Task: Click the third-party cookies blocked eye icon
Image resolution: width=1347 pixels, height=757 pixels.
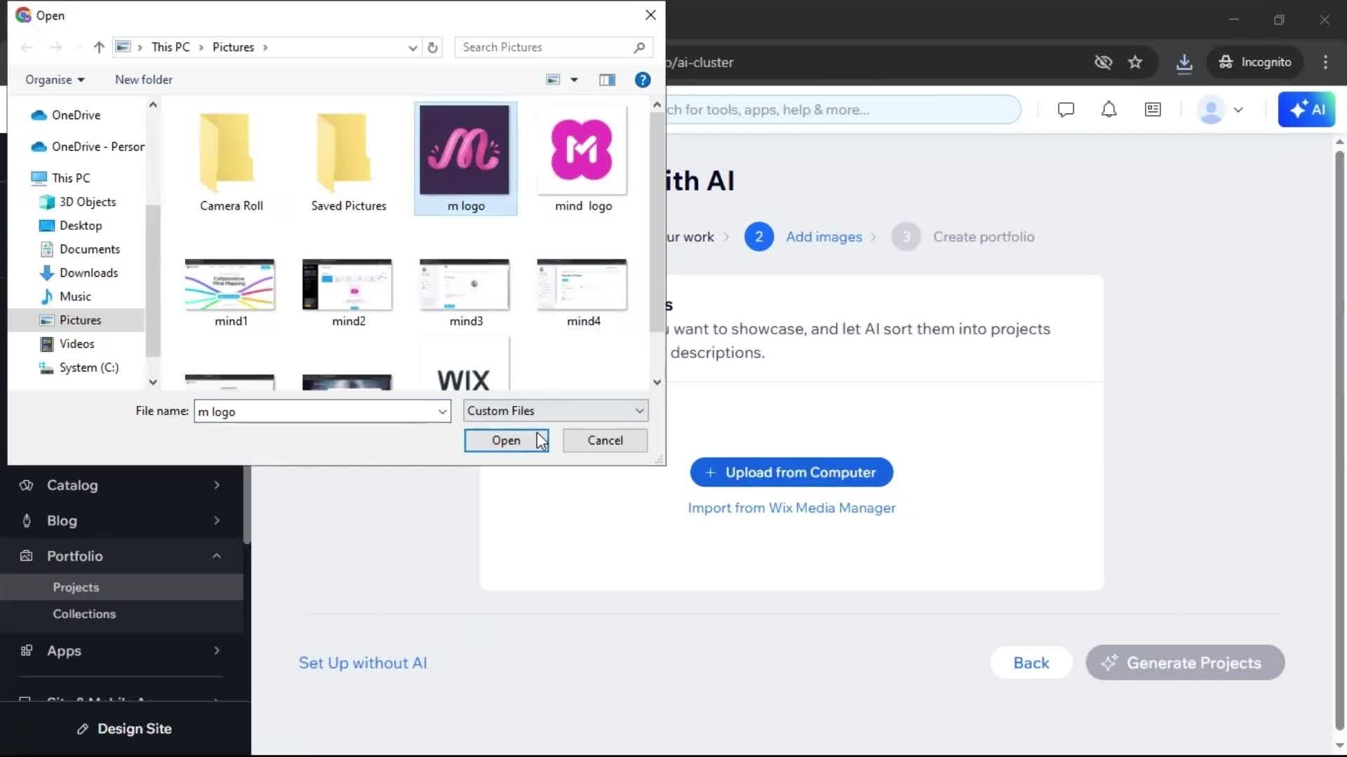Action: [x=1104, y=62]
